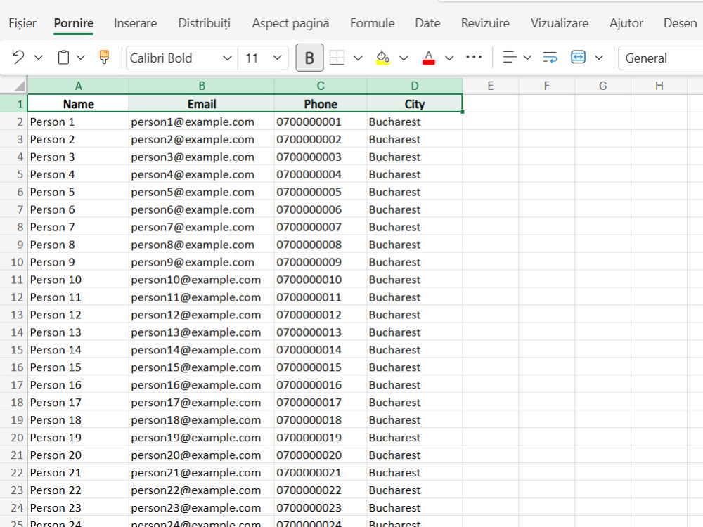Open the Desen tab
The image size is (703, 527).
680,23
